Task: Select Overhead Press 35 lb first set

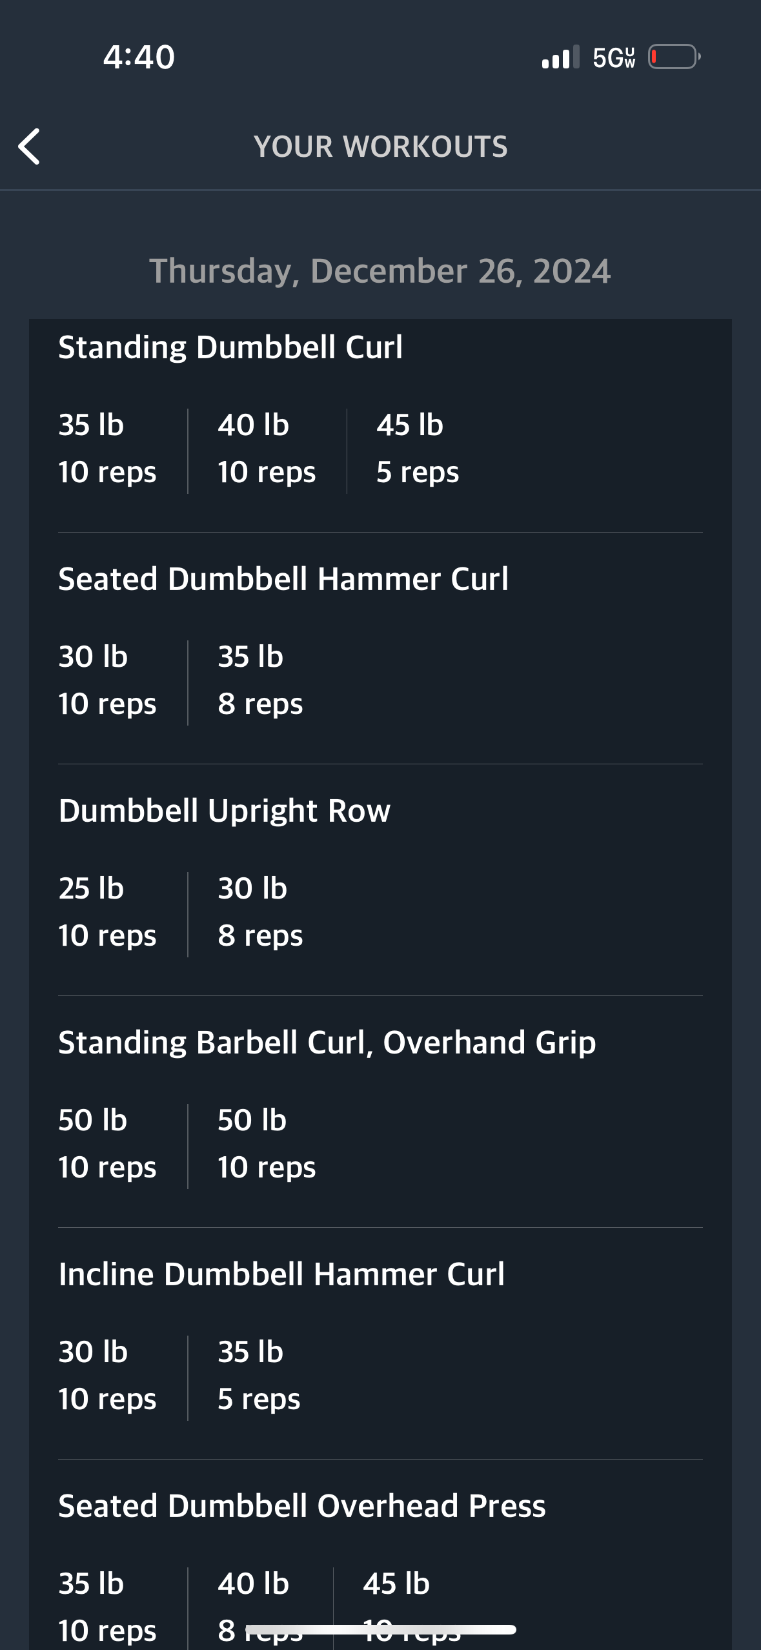Action: (107, 1607)
